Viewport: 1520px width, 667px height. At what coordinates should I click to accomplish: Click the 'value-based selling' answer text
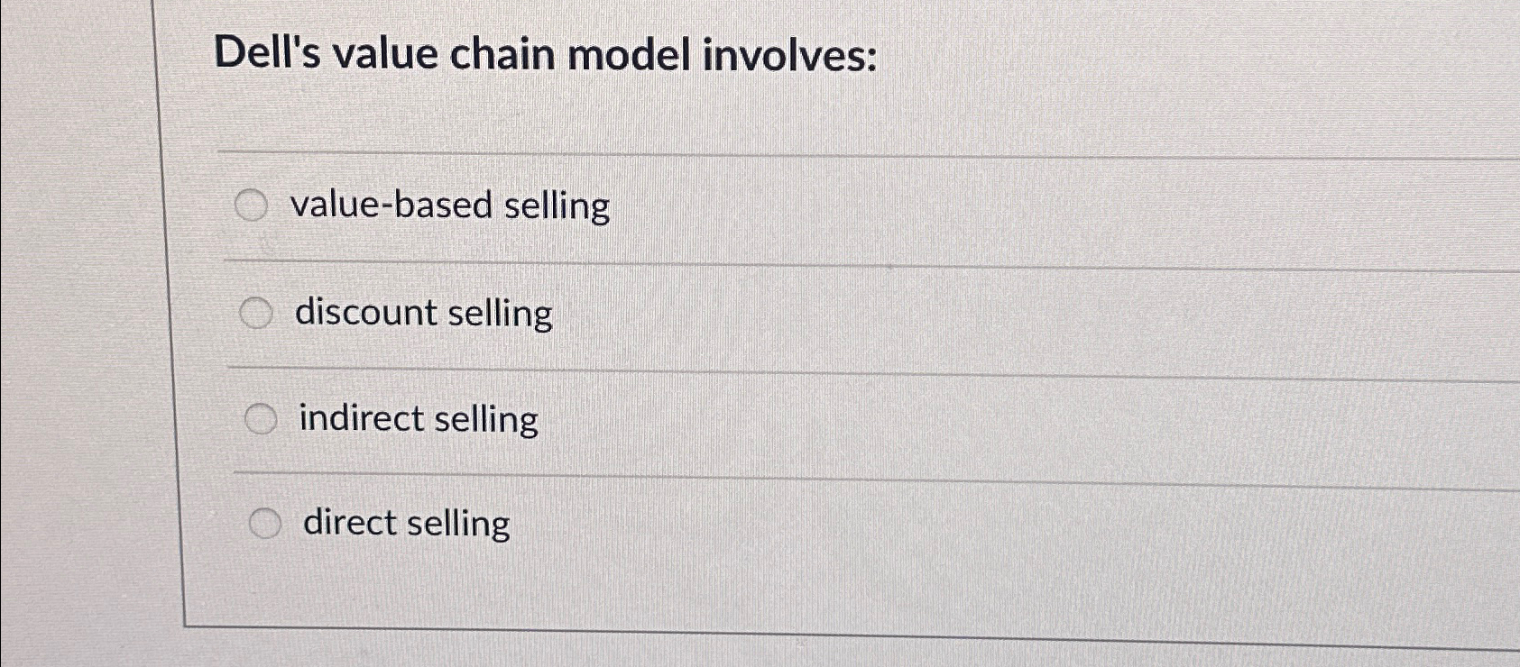449,206
